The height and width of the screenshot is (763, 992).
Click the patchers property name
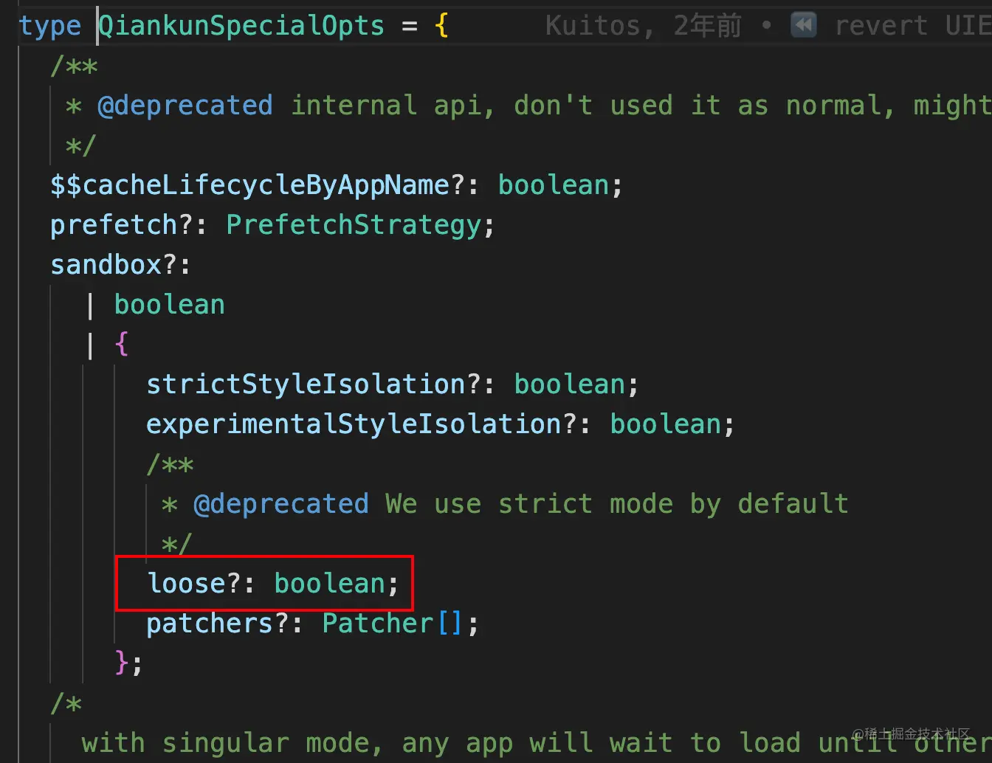[x=210, y=624]
